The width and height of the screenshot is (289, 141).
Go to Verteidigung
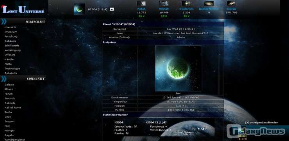coord(12,50)
